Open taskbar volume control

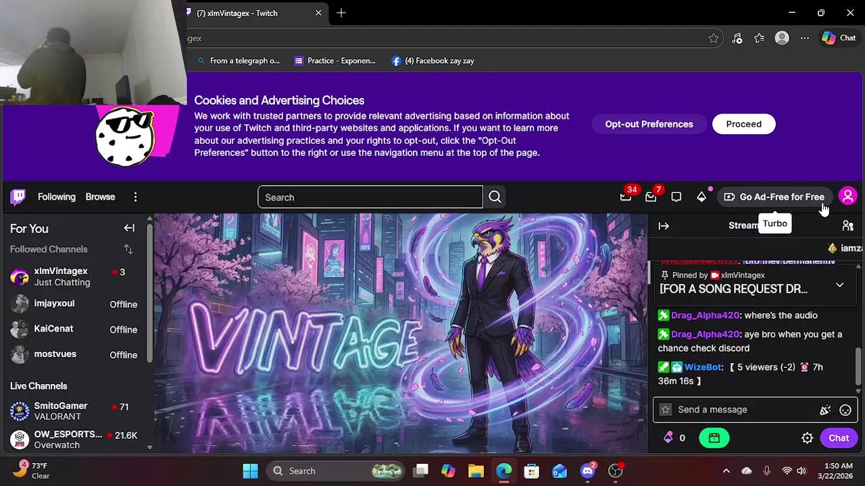tap(801, 471)
